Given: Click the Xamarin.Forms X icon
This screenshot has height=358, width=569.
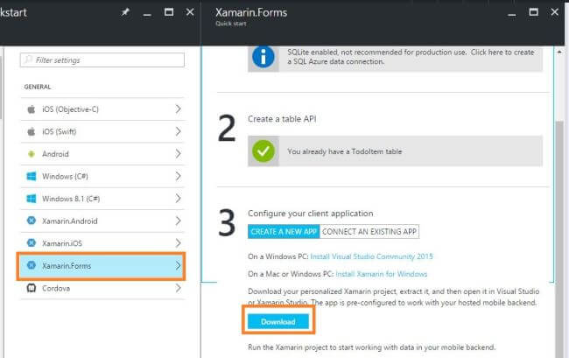Looking at the screenshot, I should [x=32, y=265].
